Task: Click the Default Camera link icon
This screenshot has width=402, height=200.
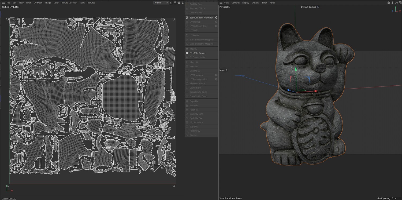Action: pos(318,7)
